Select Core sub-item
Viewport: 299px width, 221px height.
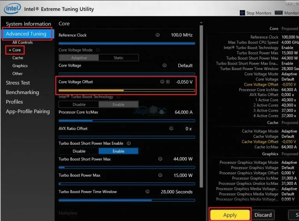(x=16, y=50)
